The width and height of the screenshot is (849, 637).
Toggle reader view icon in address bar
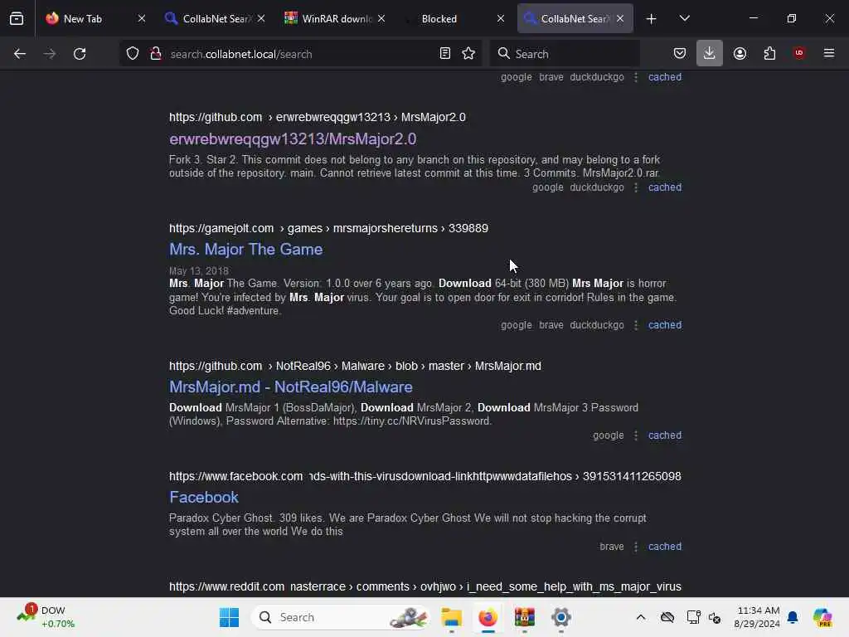pyautogui.click(x=445, y=54)
